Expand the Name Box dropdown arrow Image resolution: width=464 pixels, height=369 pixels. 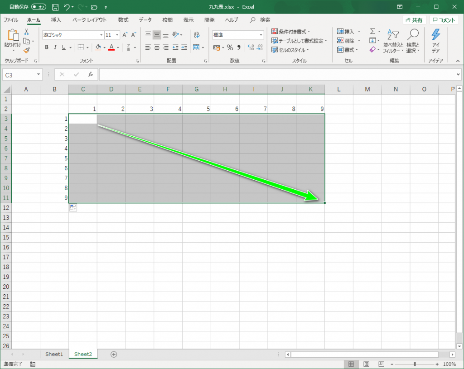pos(39,74)
